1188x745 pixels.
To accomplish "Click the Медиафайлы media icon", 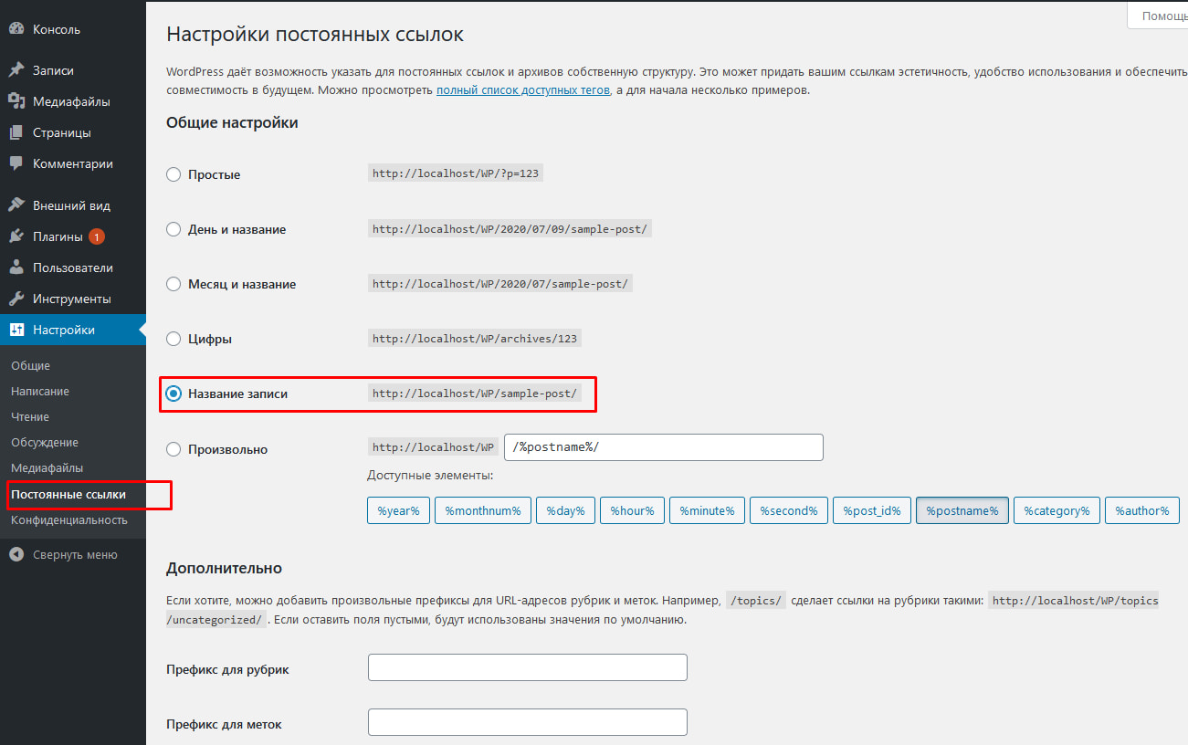I will pyautogui.click(x=16, y=101).
